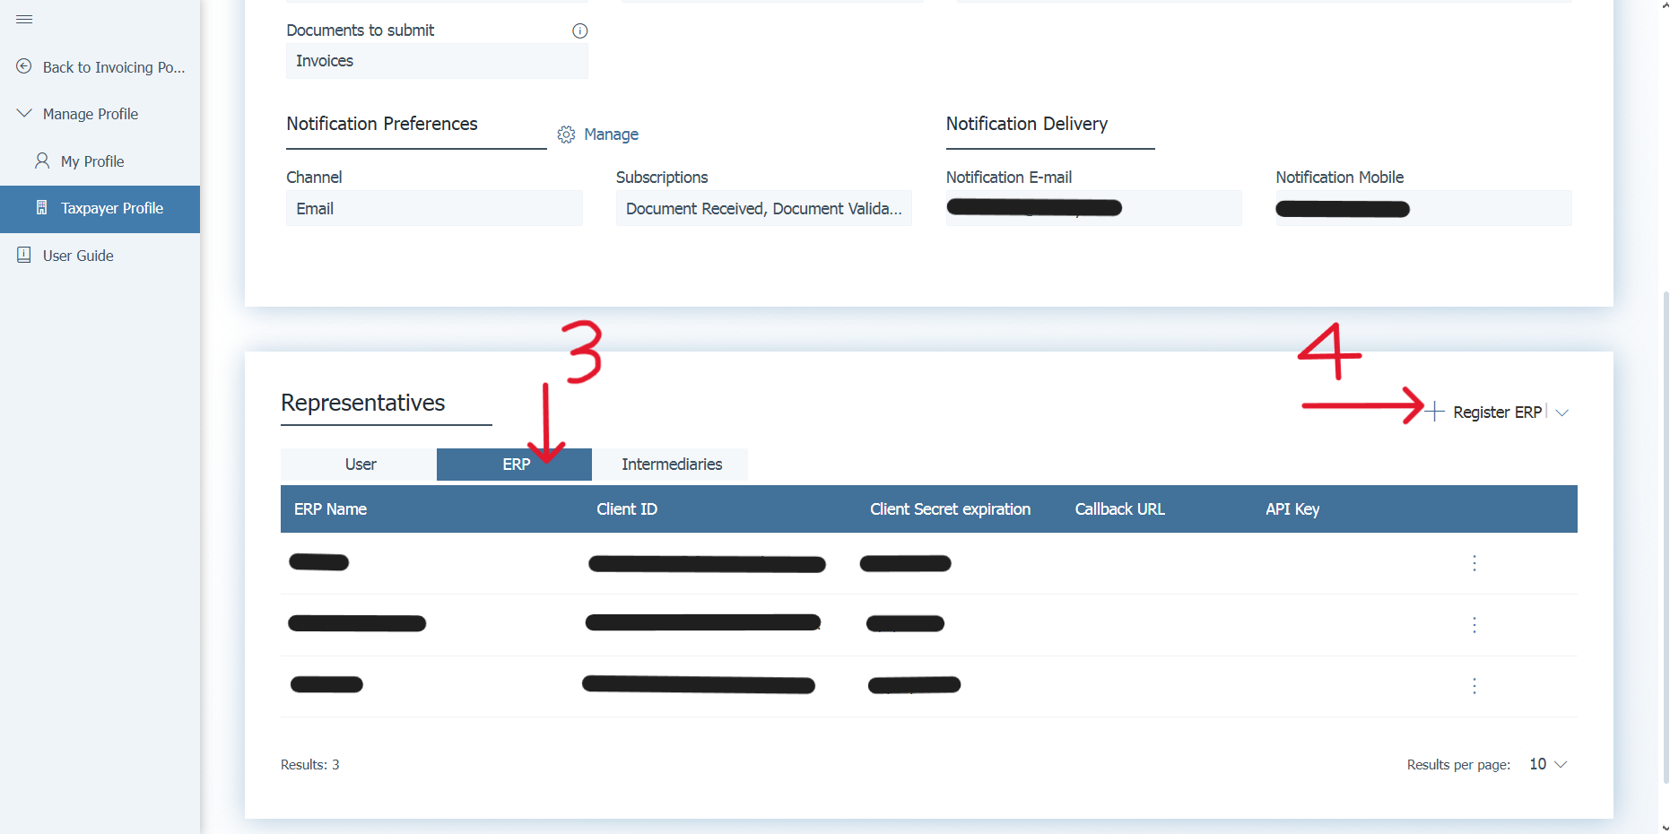Open the results per page dropdown
Viewport: 1670px width, 834px height.
[1549, 764]
